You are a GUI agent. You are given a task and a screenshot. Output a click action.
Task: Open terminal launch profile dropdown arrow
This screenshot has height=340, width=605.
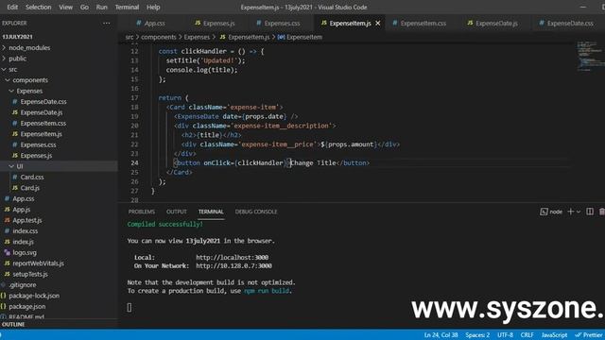(579, 212)
